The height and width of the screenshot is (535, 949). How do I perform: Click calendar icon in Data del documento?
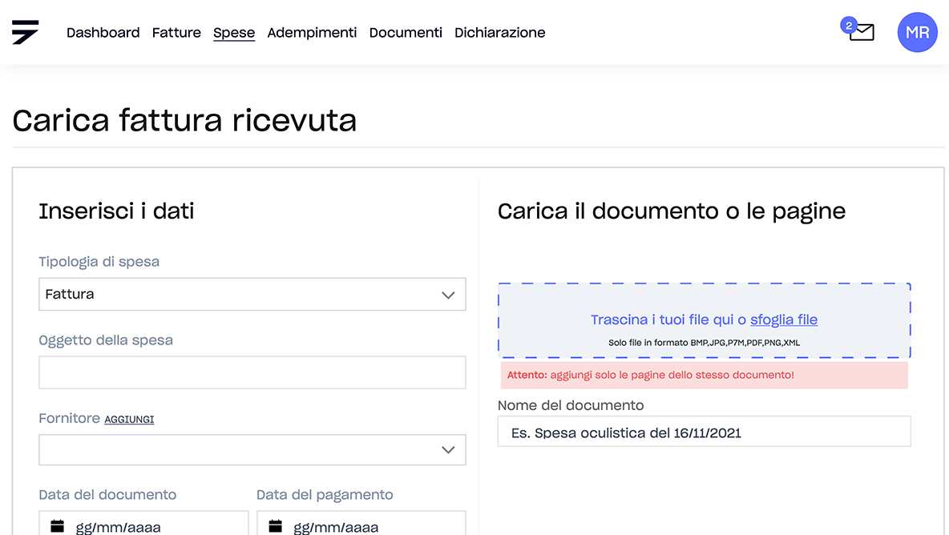[x=57, y=526]
